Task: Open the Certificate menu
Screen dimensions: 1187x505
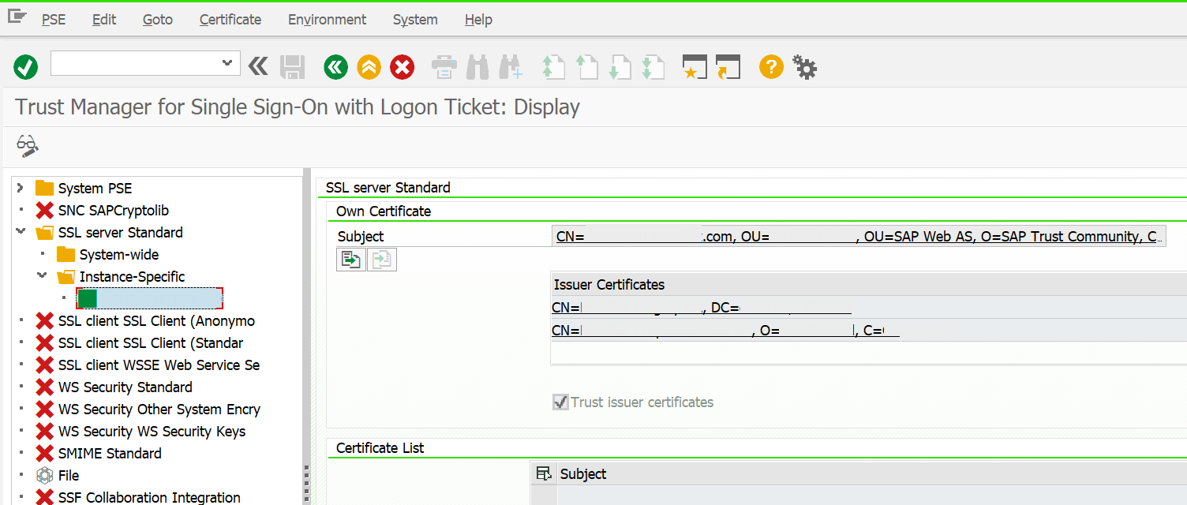Action: (230, 20)
